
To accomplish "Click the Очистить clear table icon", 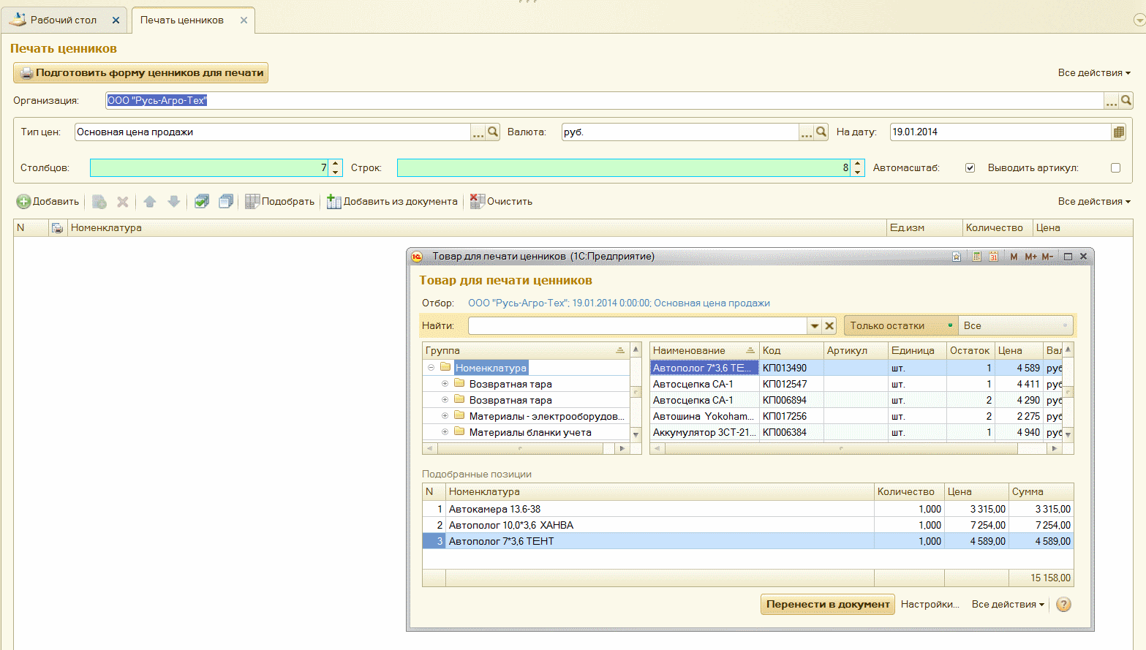I will (x=477, y=202).
